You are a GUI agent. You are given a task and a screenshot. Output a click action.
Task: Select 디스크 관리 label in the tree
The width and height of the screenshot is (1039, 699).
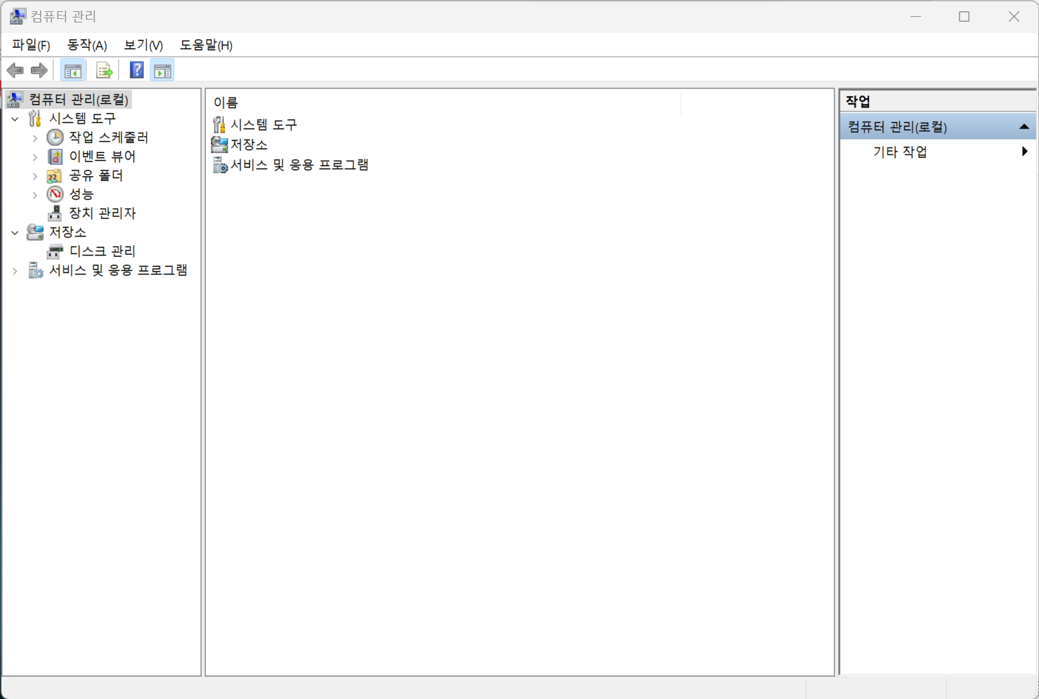[x=103, y=251]
